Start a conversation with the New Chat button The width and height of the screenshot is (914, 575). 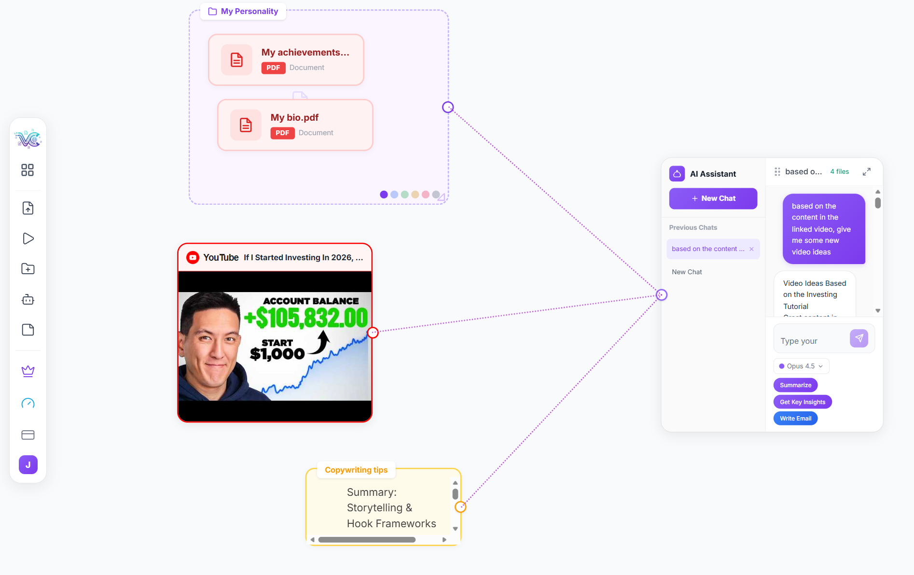click(713, 198)
